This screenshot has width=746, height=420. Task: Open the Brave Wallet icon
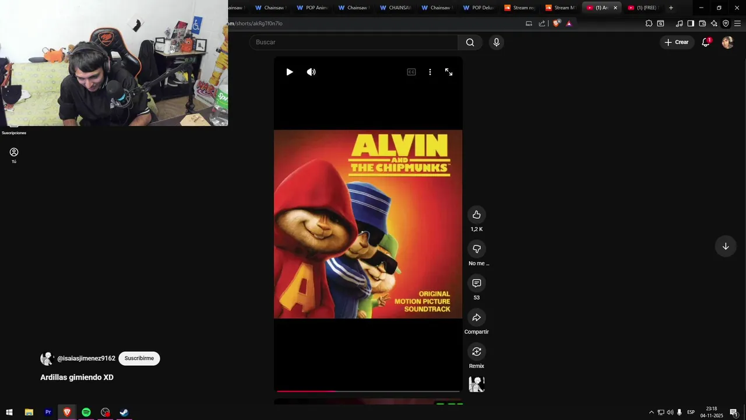pyautogui.click(x=702, y=23)
